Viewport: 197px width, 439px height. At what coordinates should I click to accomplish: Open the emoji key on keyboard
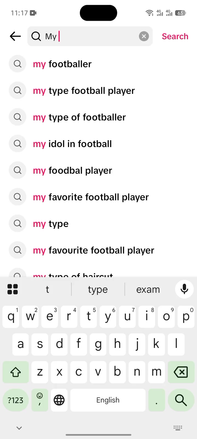[x=40, y=400]
